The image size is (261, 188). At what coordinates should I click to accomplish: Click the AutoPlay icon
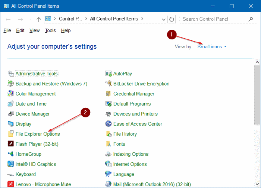click(x=109, y=74)
